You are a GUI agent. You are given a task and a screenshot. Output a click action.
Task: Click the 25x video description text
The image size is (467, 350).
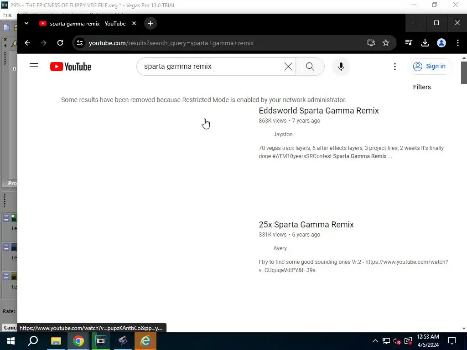pos(353,266)
